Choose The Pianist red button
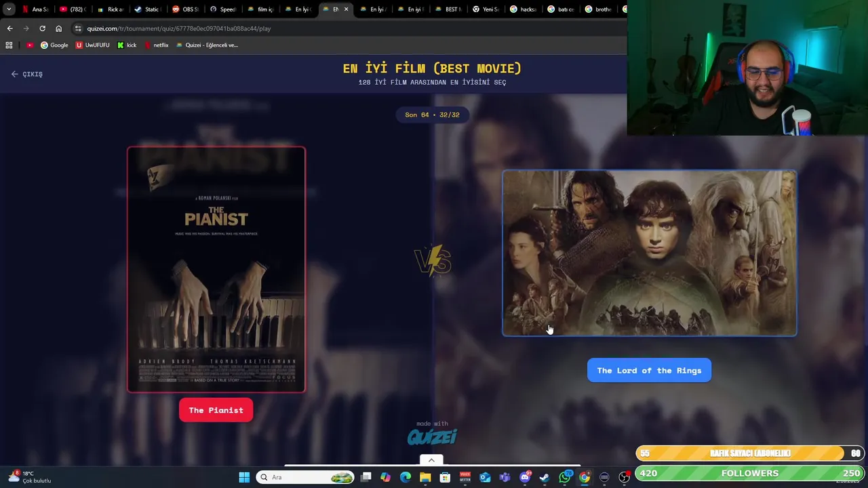 216,410
